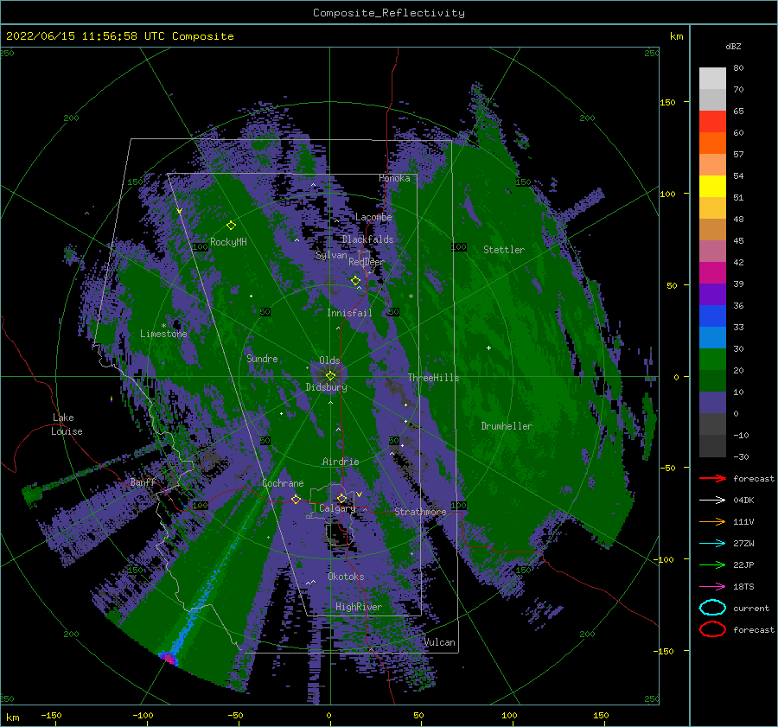
Task: Click the Blackfalds city label
Action: pyautogui.click(x=367, y=239)
